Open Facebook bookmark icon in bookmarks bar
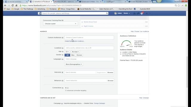Screen dimensions: 191x107 click(135, 9)
